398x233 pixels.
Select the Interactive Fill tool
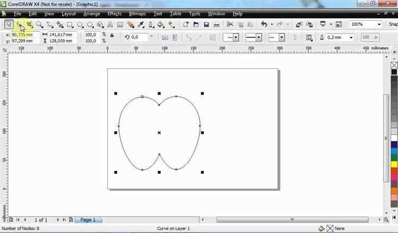[171, 24]
